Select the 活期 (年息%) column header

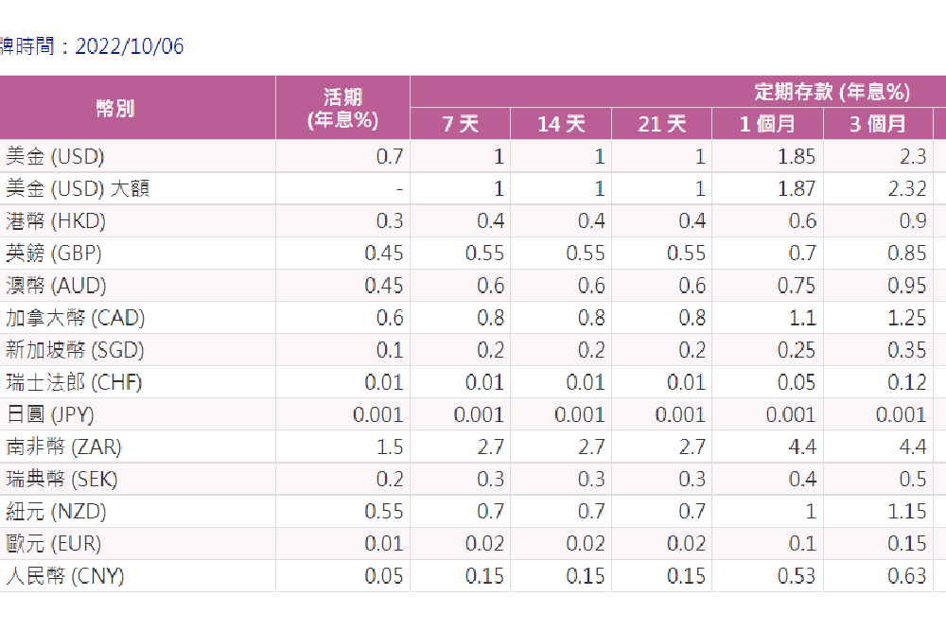tap(342, 109)
